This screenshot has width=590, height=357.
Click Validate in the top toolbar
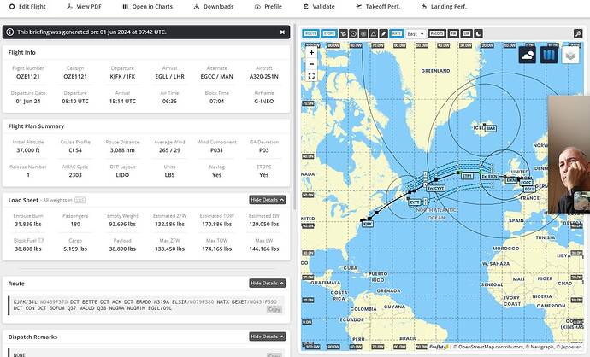click(319, 7)
